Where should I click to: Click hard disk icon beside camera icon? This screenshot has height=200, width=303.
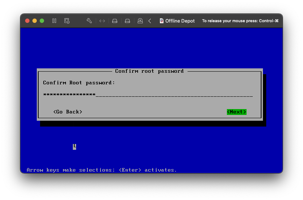coord(127,21)
